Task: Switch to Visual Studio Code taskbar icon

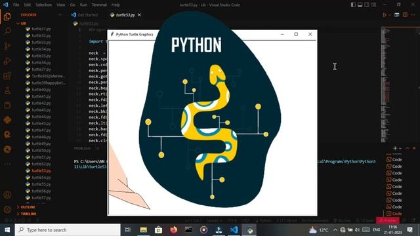Action: [234, 230]
